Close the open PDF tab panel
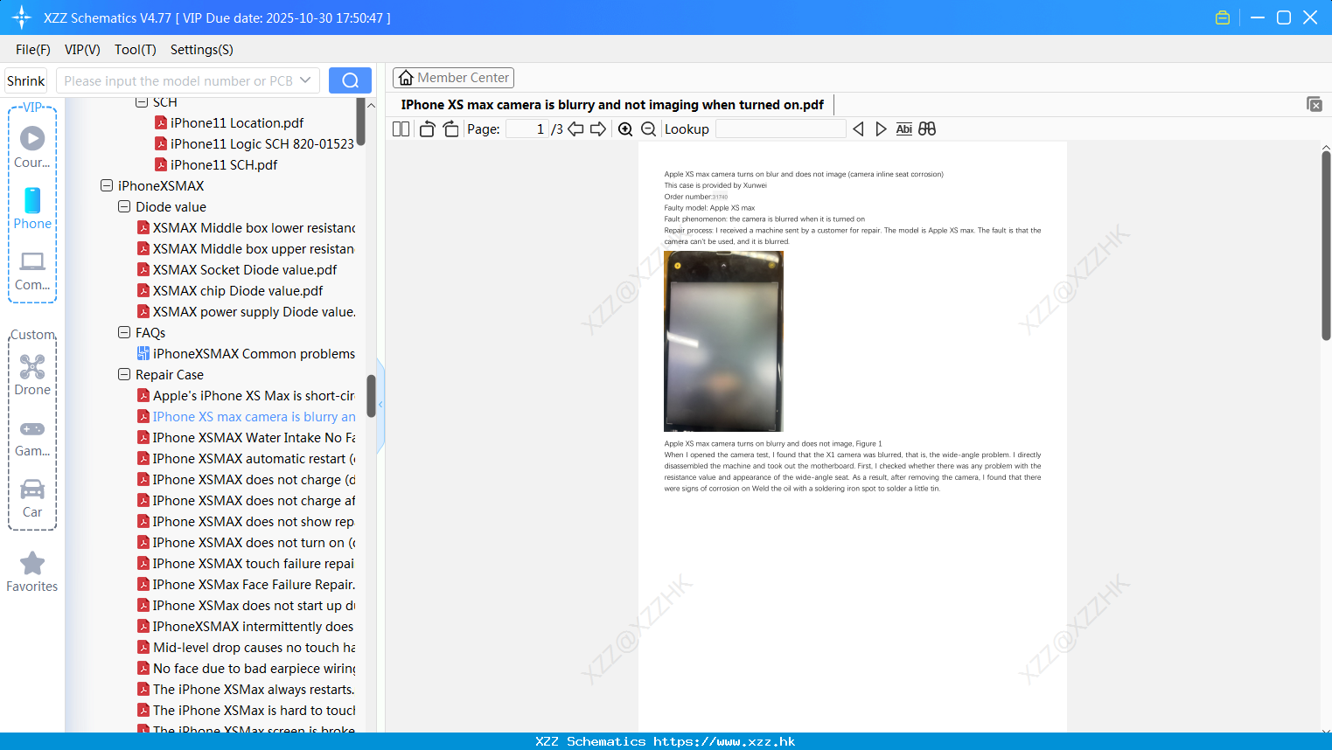1332x750 pixels. 1314,104
